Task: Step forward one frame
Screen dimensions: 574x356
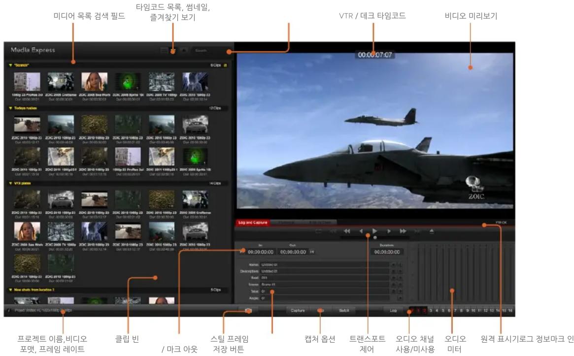Action: pyautogui.click(x=389, y=231)
